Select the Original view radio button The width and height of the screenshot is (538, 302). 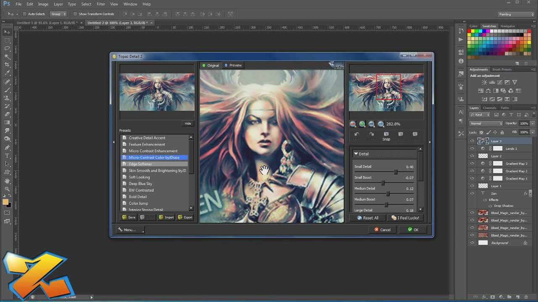click(204, 65)
